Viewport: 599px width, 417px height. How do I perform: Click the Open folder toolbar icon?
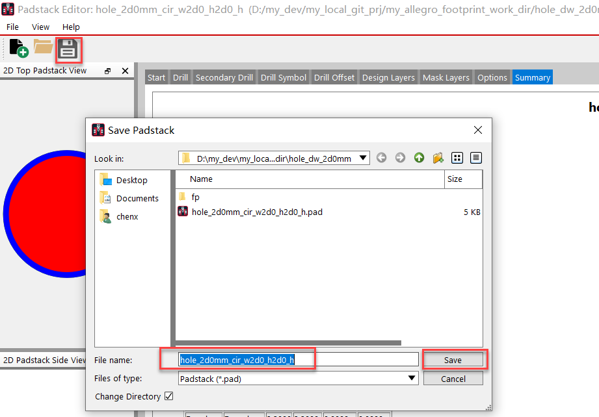[x=43, y=47]
